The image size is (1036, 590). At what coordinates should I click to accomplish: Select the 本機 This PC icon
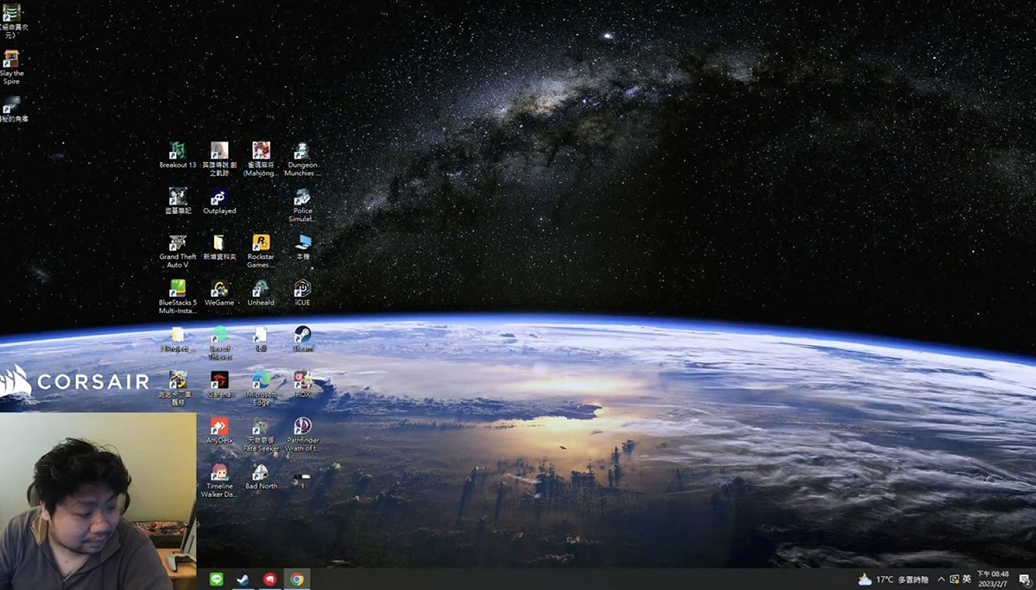pos(303,248)
